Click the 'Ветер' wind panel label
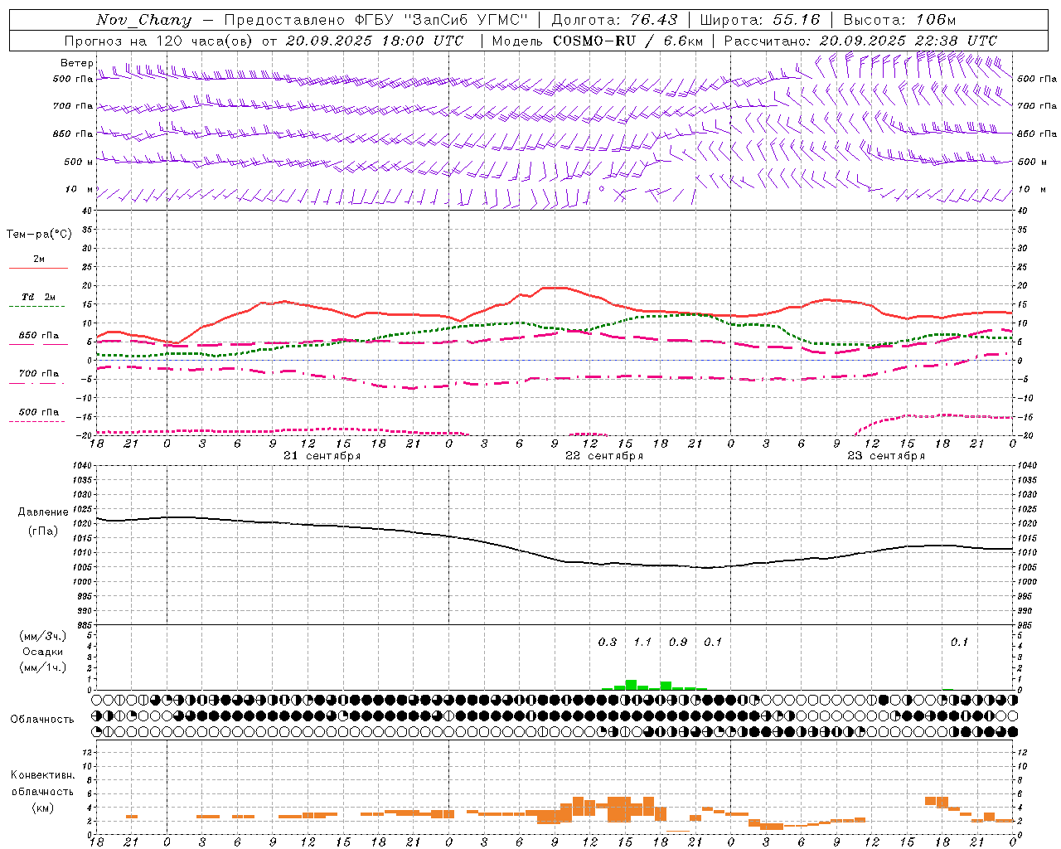This screenshot has width=1061, height=849. coord(76,63)
